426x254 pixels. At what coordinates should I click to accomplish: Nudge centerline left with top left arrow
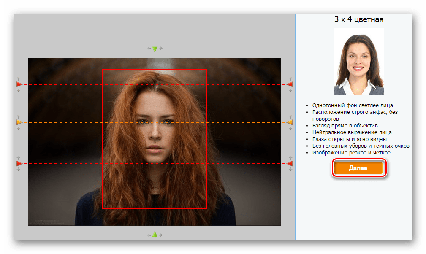[x=149, y=49]
